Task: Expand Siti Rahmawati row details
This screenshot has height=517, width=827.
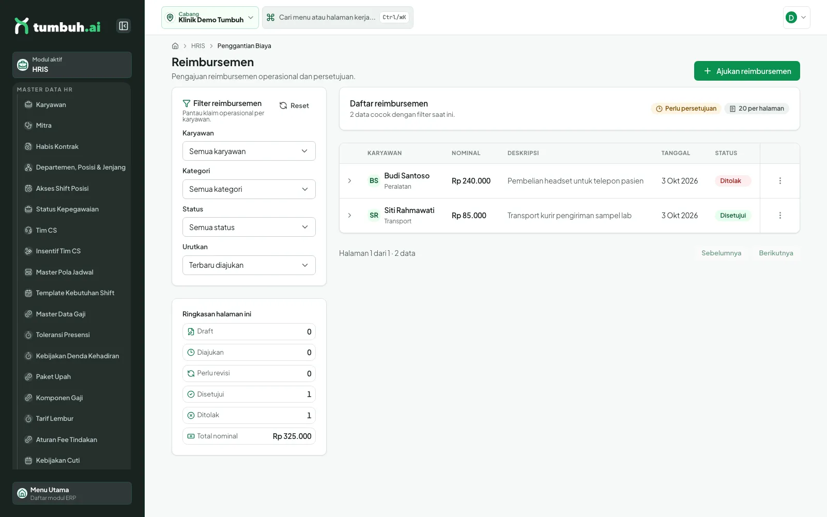Action: 349,216
